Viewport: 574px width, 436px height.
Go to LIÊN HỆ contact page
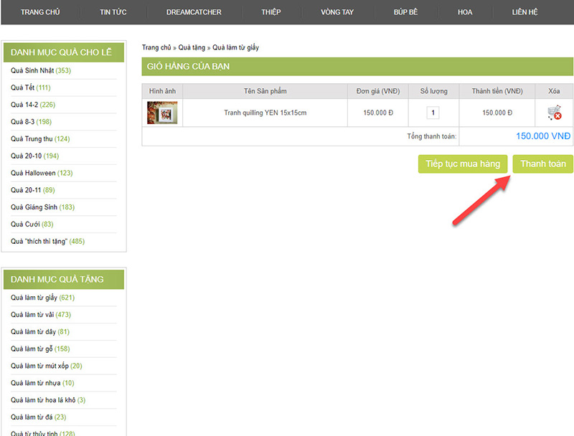click(x=524, y=12)
